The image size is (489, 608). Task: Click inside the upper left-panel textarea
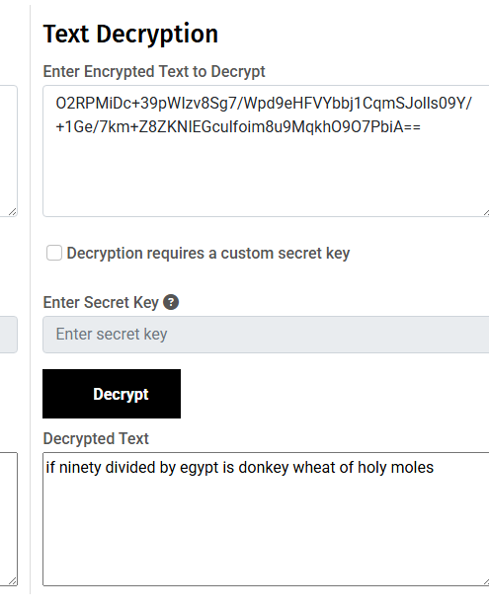(8, 150)
